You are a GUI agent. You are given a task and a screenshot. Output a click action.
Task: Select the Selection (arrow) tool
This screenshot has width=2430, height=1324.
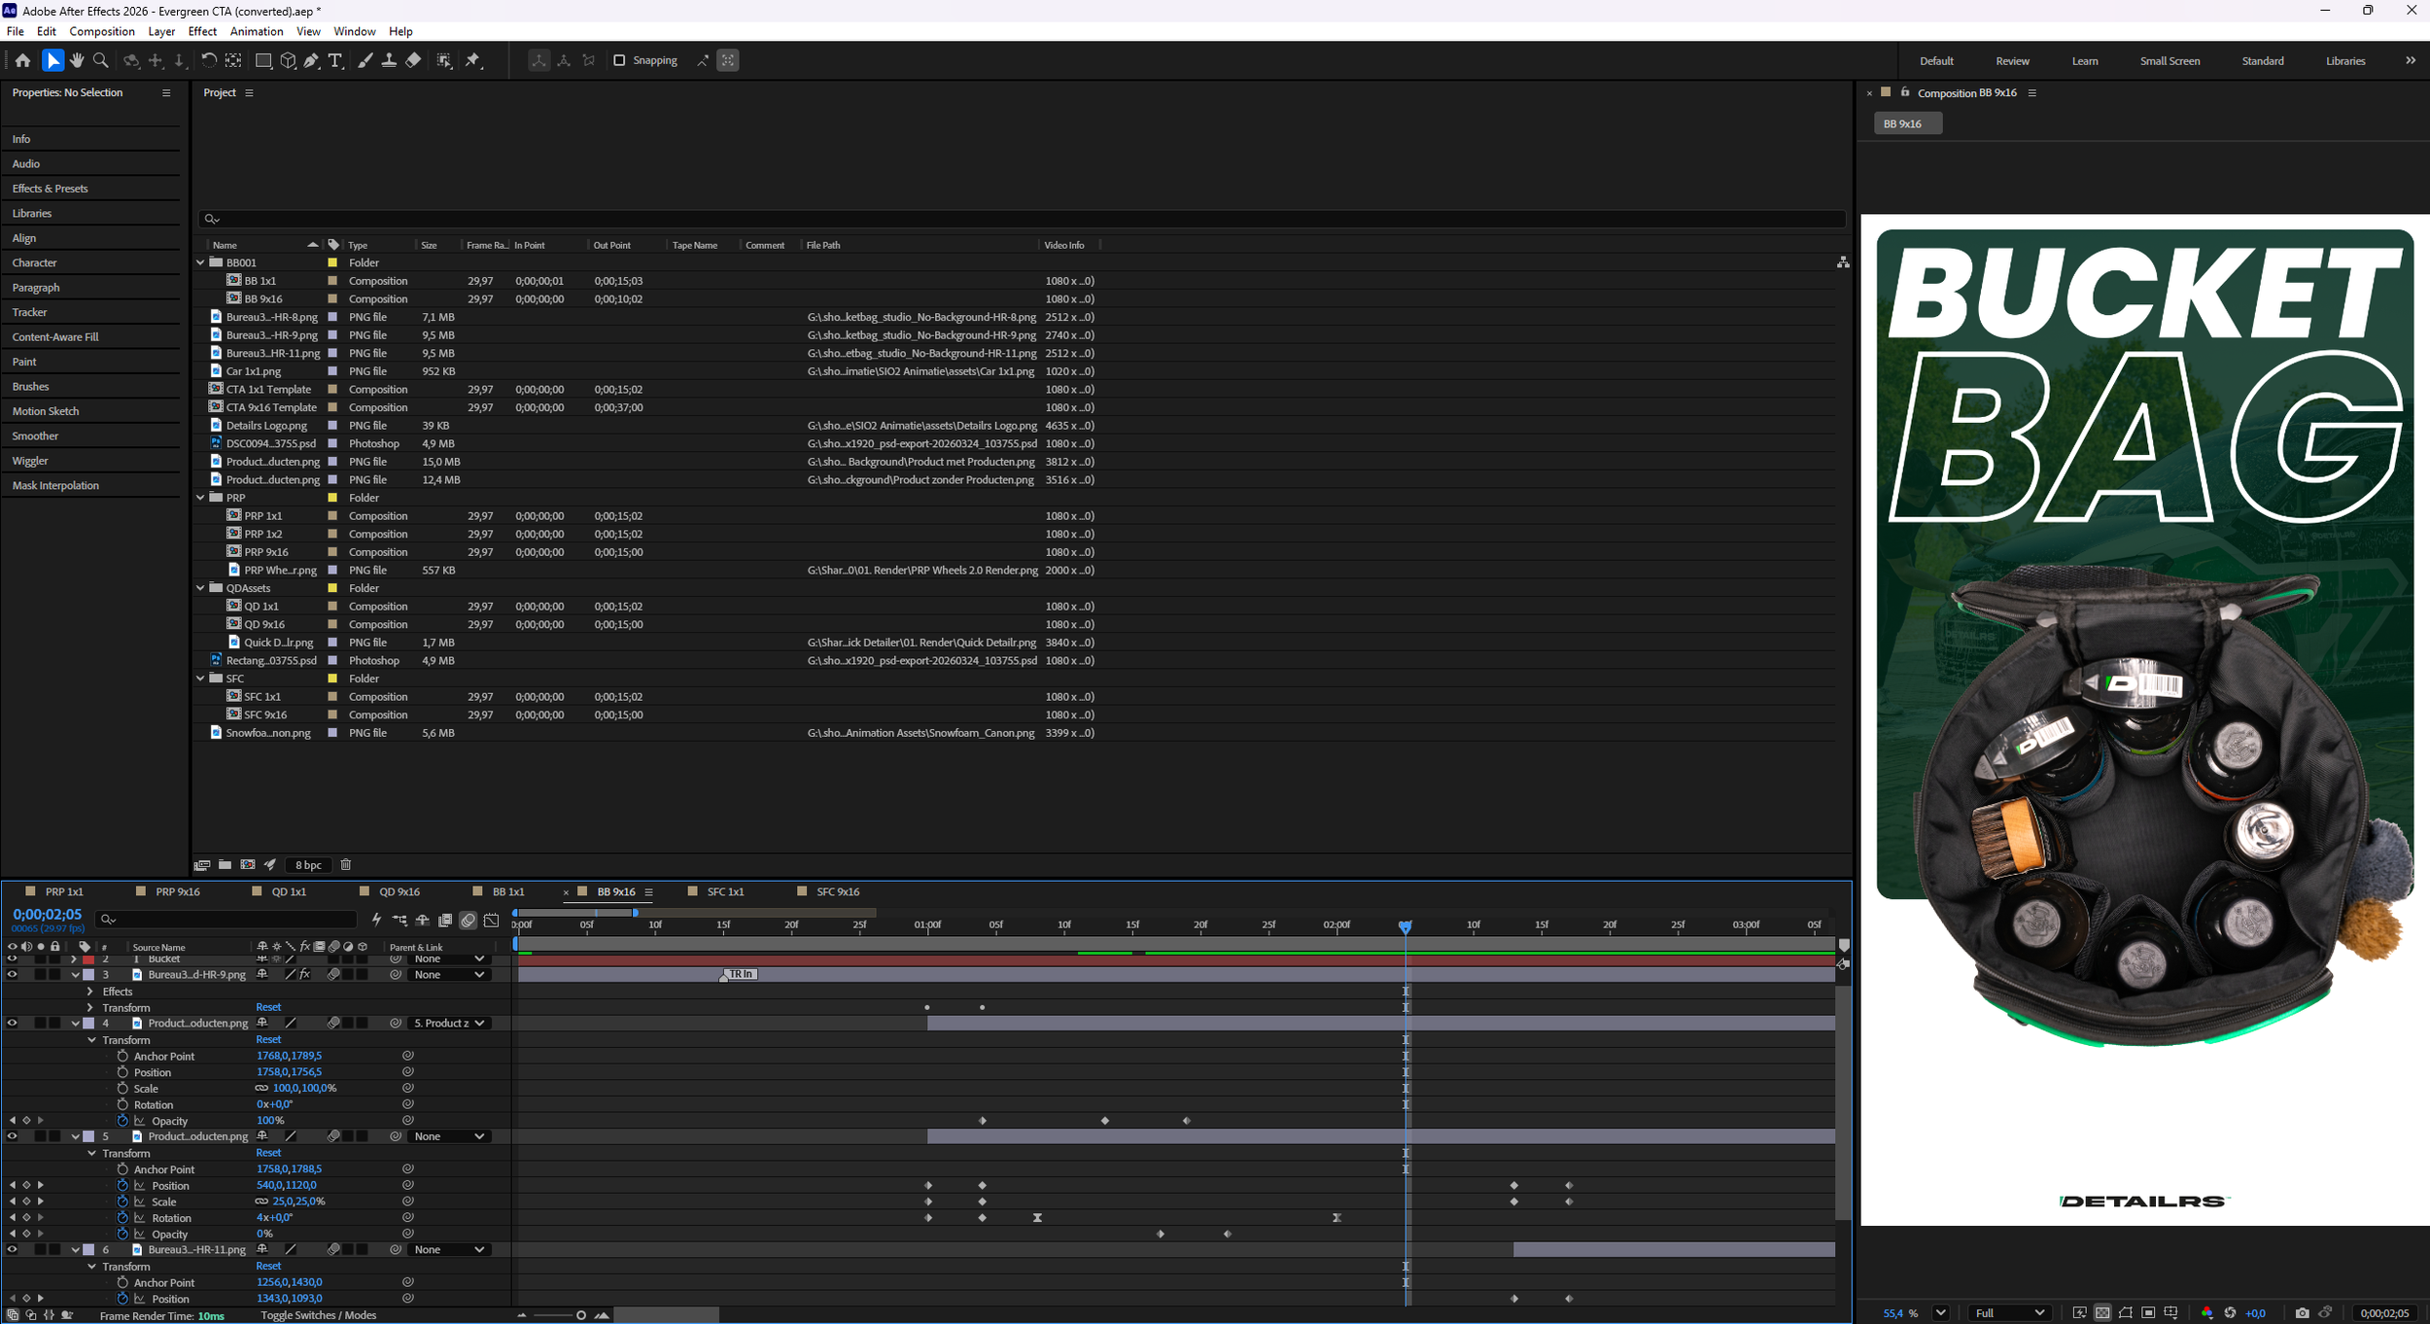click(x=52, y=60)
